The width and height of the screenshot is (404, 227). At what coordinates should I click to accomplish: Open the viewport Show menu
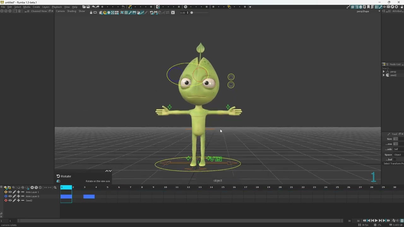82,11
